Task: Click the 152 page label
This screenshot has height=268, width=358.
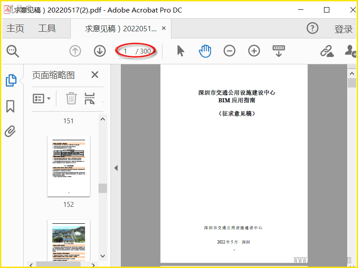Action: coord(68,205)
